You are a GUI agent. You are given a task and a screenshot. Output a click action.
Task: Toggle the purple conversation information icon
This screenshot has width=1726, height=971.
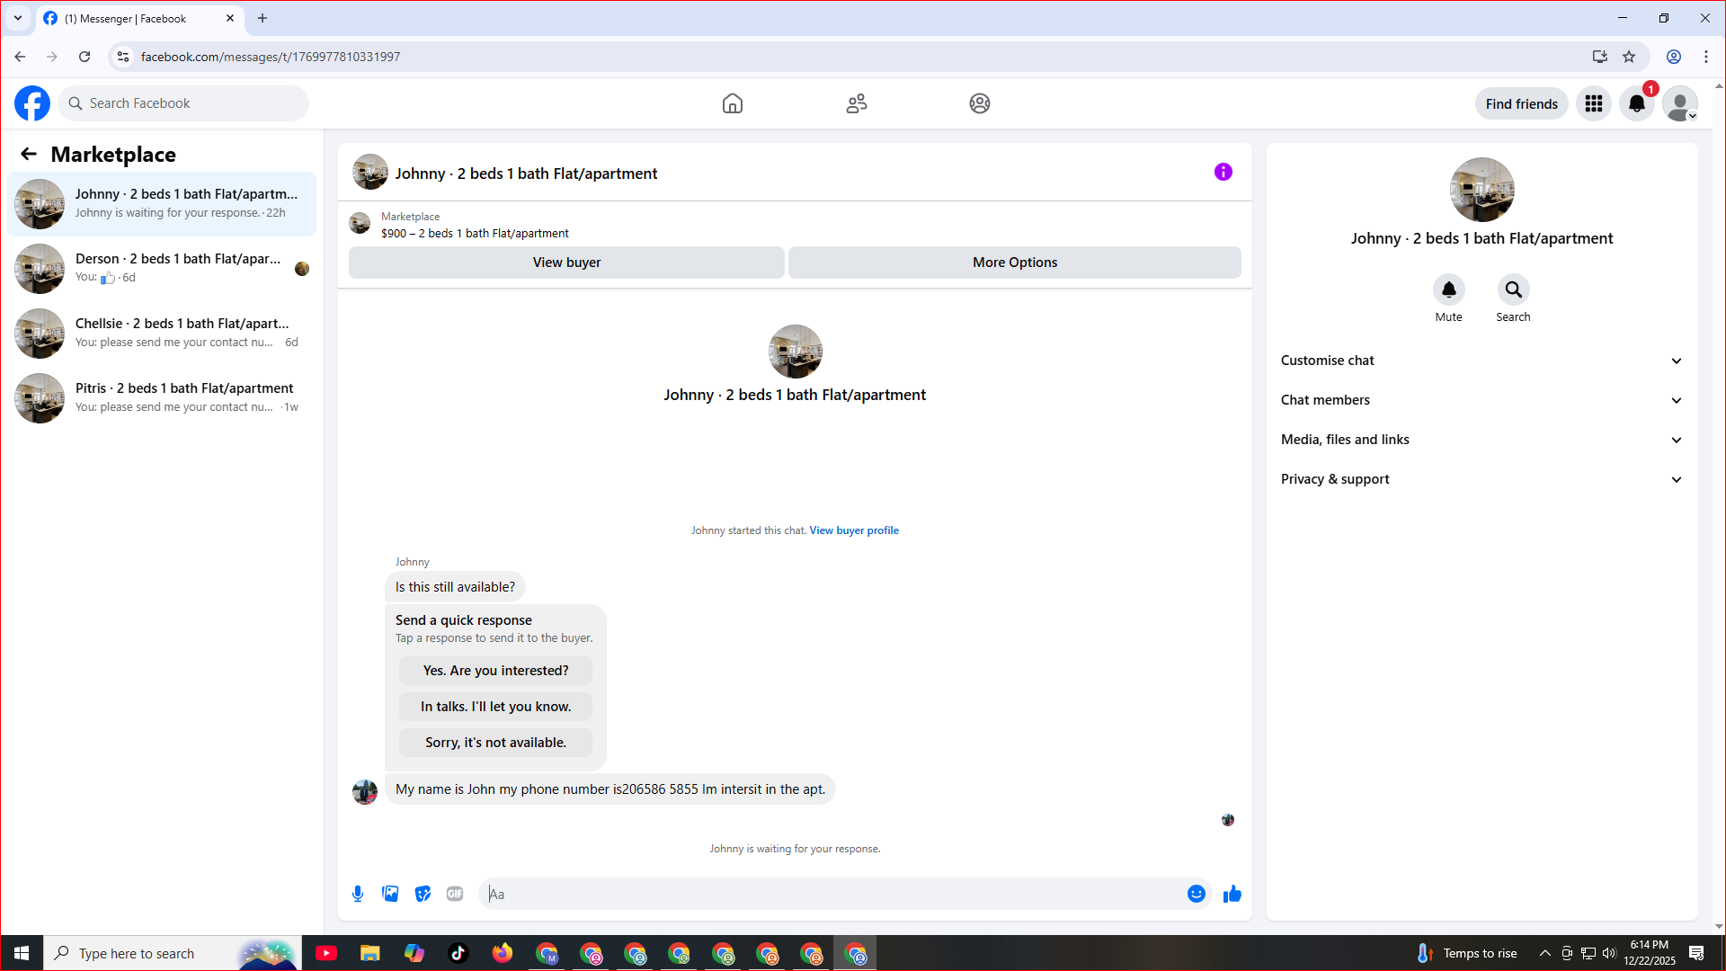[x=1223, y=173]
